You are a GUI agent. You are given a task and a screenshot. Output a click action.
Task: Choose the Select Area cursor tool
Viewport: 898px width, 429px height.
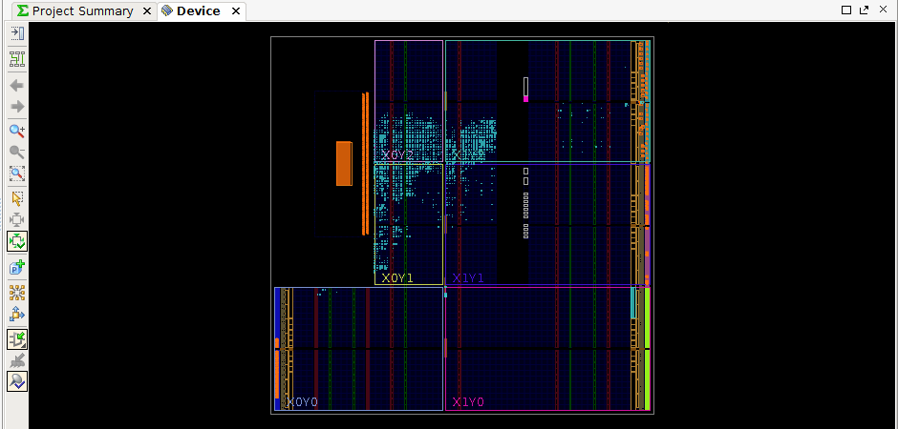pos(16,198)
